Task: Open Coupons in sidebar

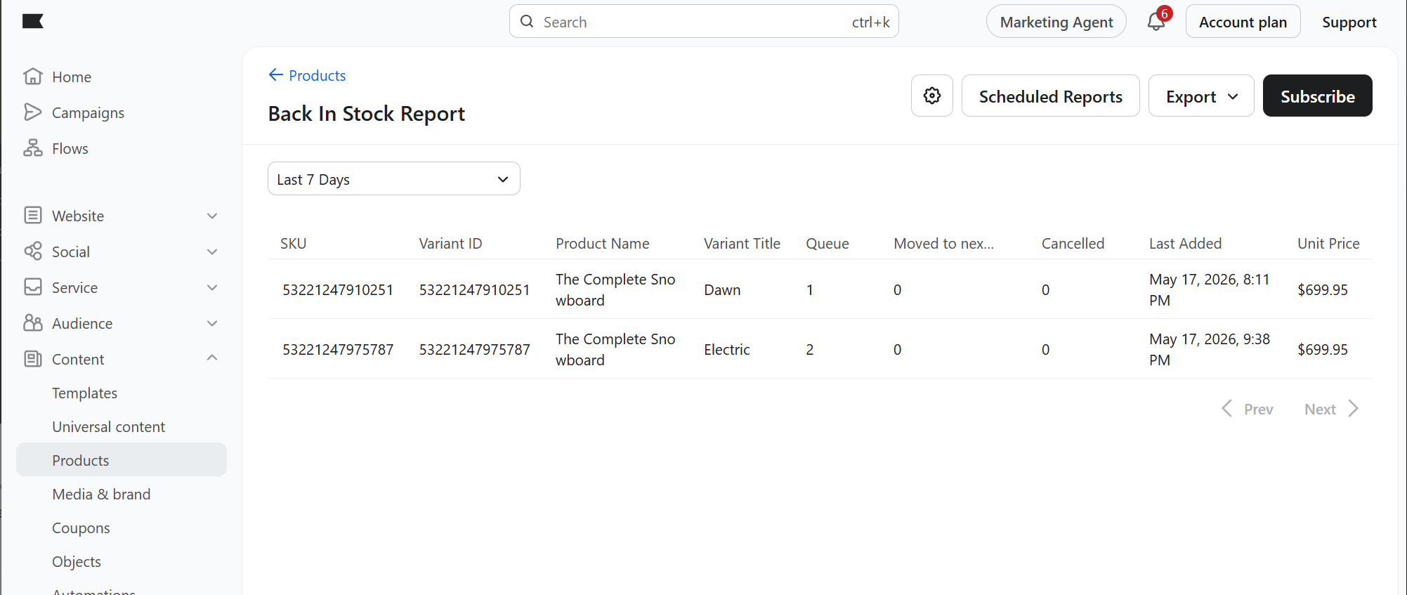Action: point(81,528)
